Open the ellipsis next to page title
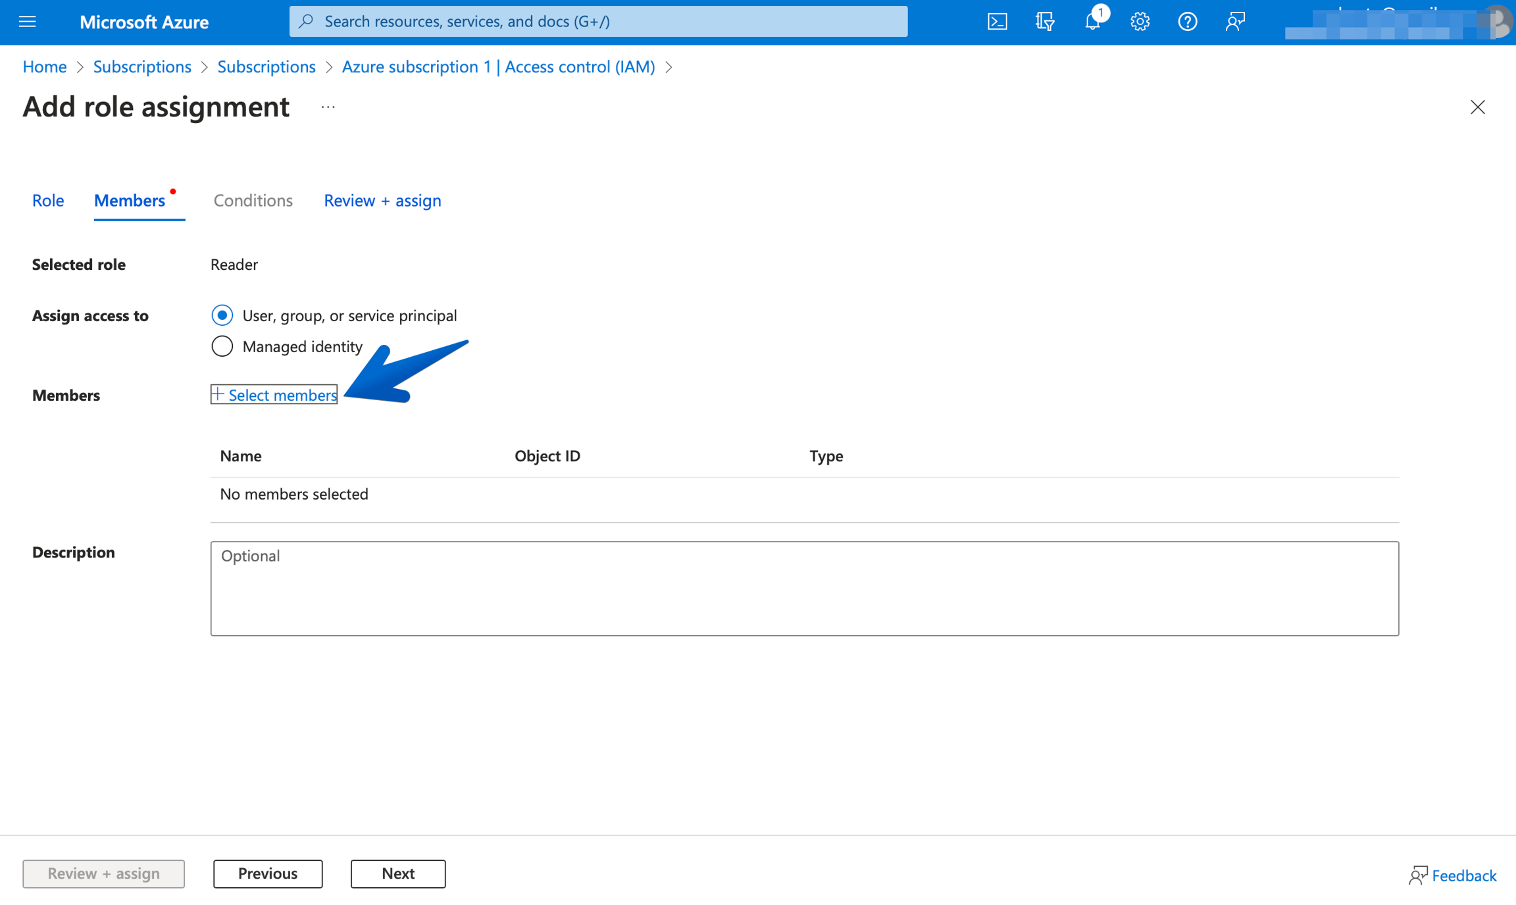1516x905 pixels. coord(328,107)
